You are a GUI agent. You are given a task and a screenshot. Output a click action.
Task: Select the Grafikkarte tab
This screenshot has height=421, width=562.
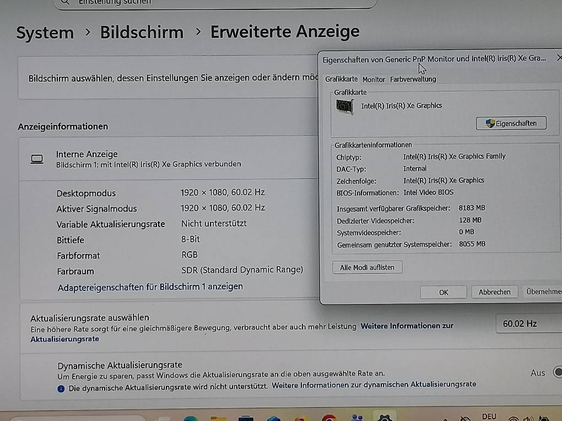(x=343, y=79)
